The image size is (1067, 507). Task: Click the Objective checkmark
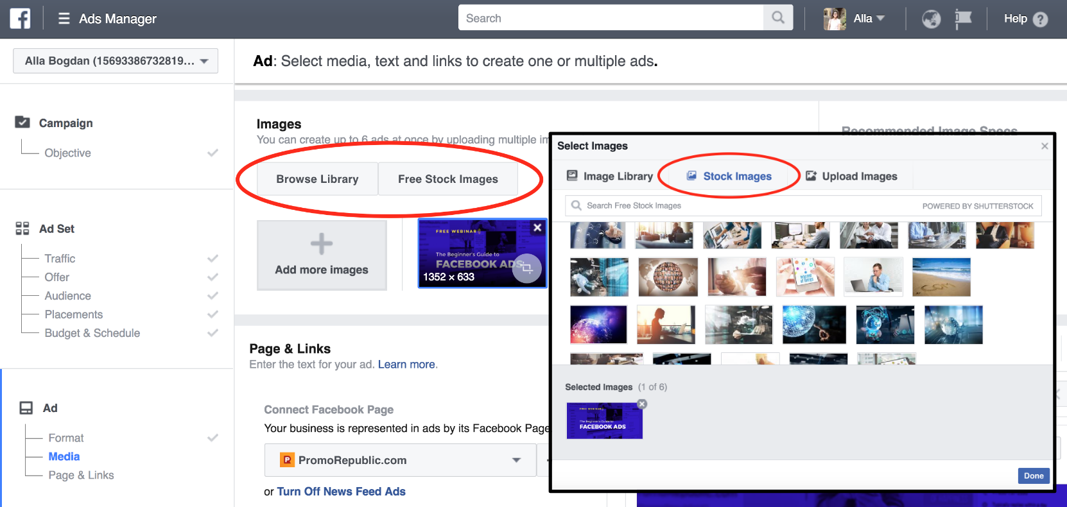click(213, 153)
